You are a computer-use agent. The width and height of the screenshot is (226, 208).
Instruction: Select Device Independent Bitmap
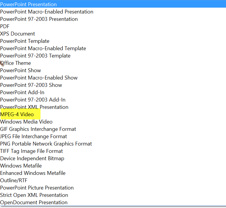click(113, 159)
